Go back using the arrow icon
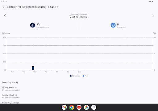Screen dimensions: 158x111 (x=3, y=7)
